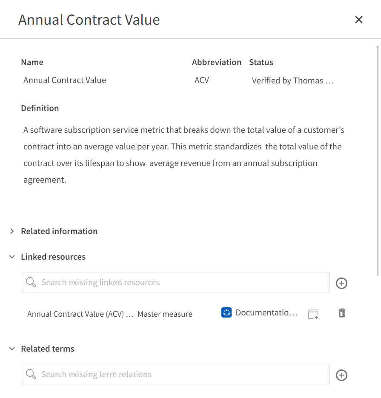
Task: Collapse the Linked resources section
Action: coord(12,257)
